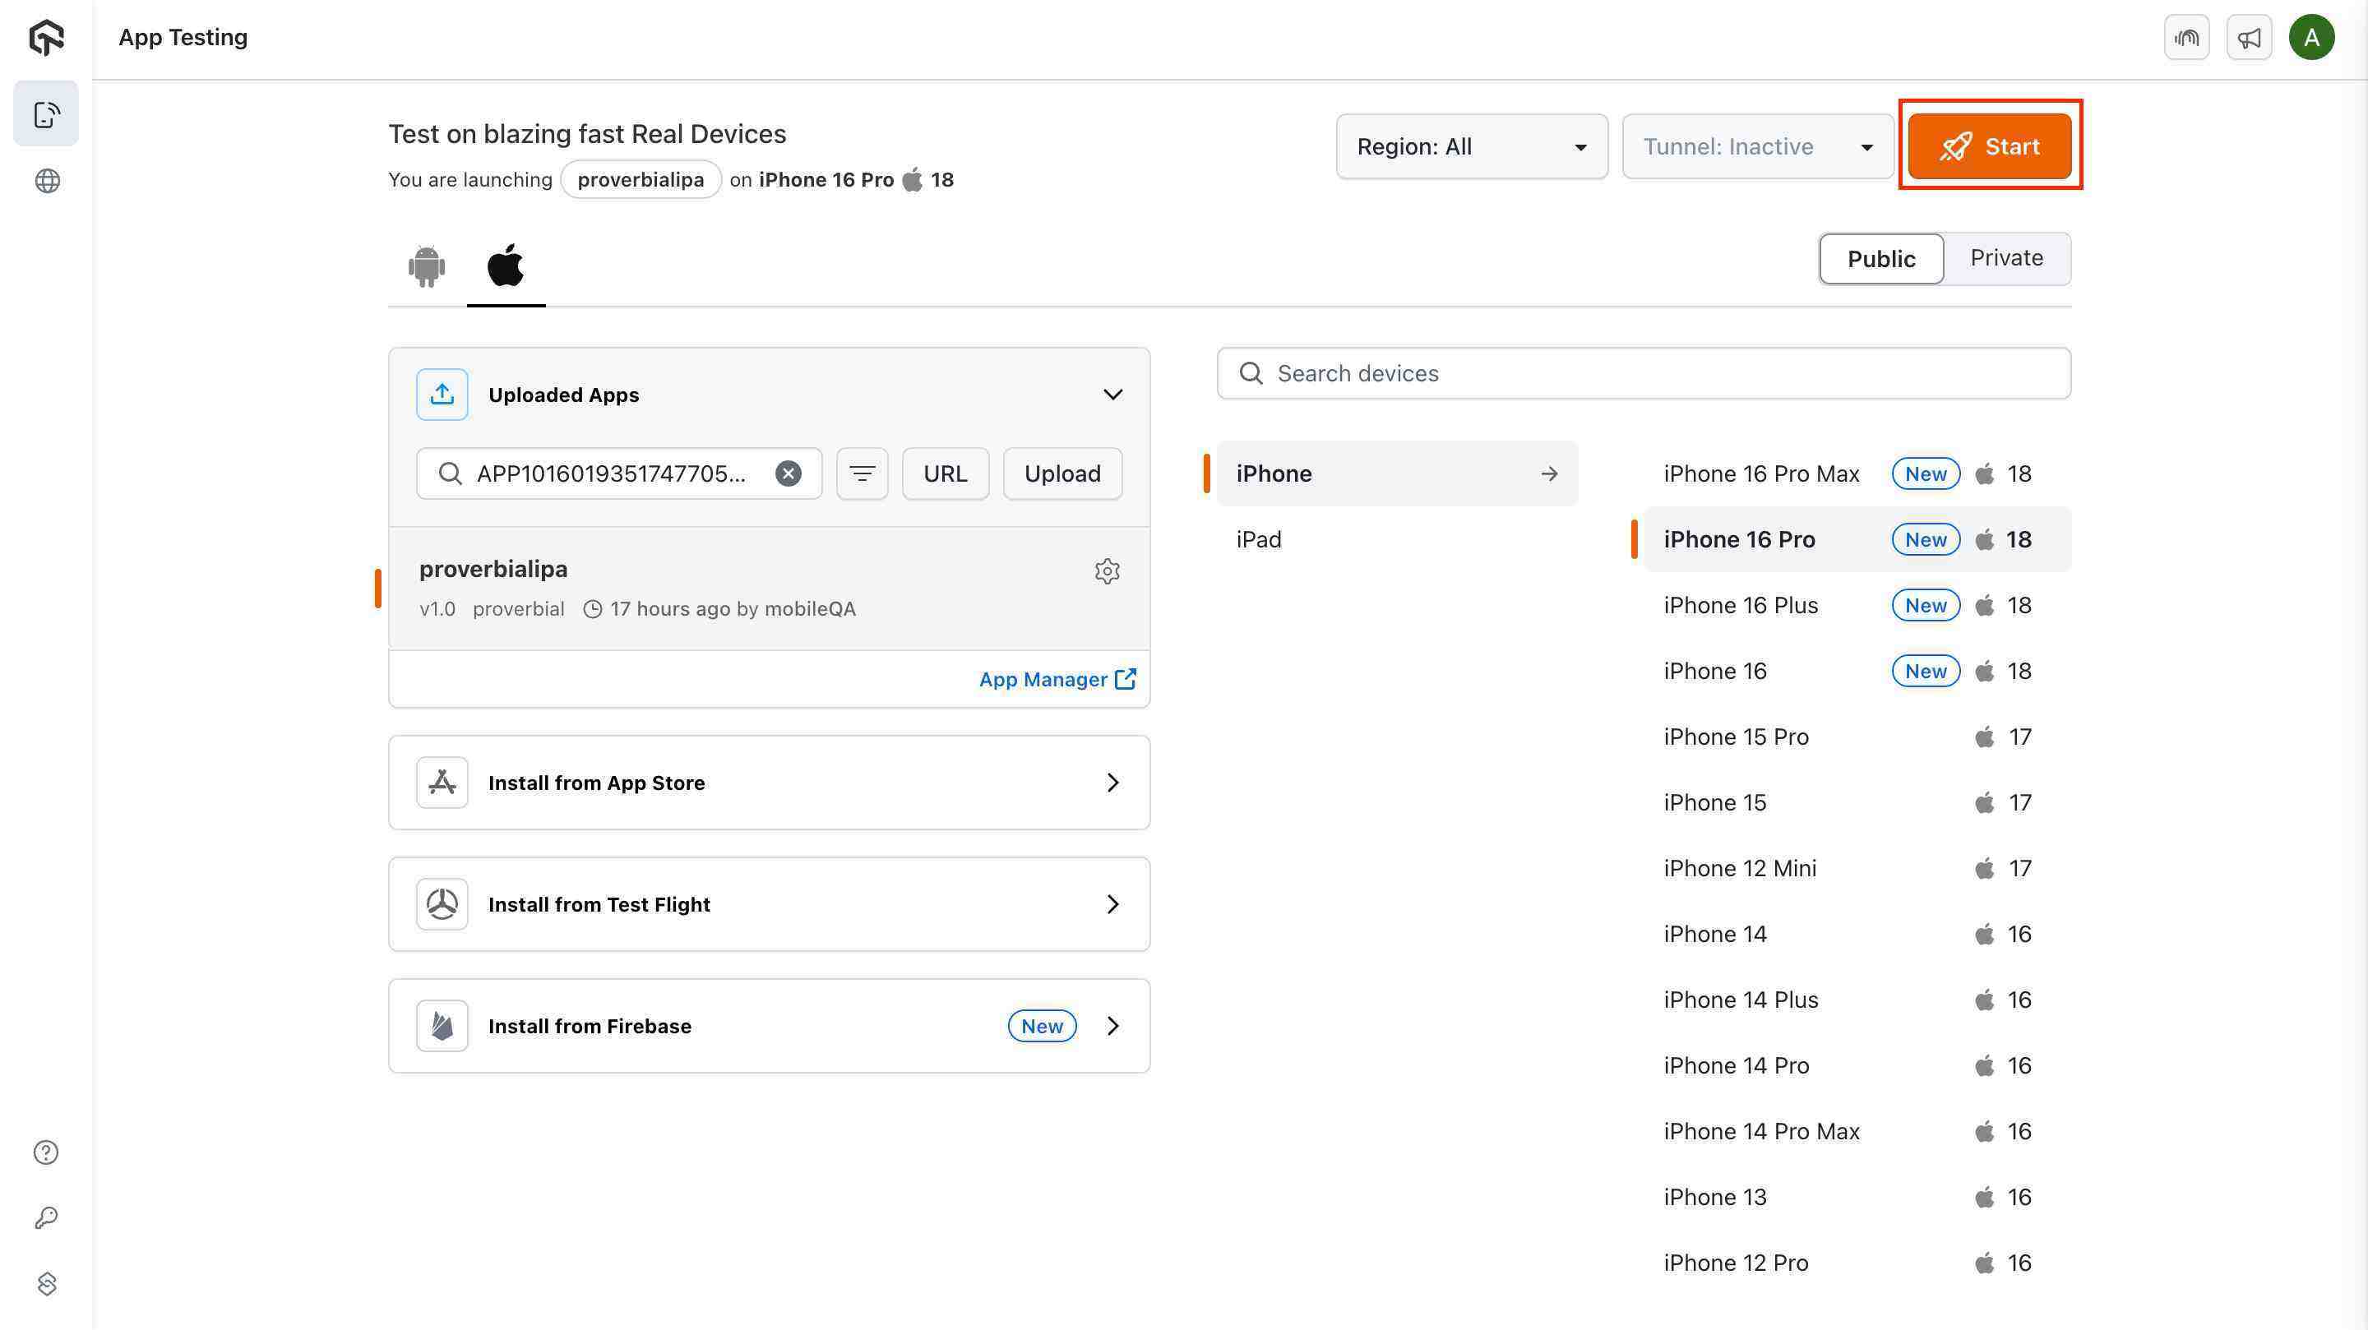Click the Test Flight icon
This screenshot has height=1330, width=2368.
coord(442,904)
